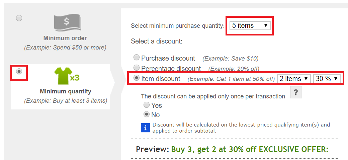348x160 pixels.
Task: Open the 2 items discount dropdown
Action: [x=294, y=79]
